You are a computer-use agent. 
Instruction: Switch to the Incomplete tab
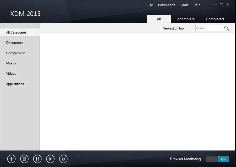click(x=186, y=19)
